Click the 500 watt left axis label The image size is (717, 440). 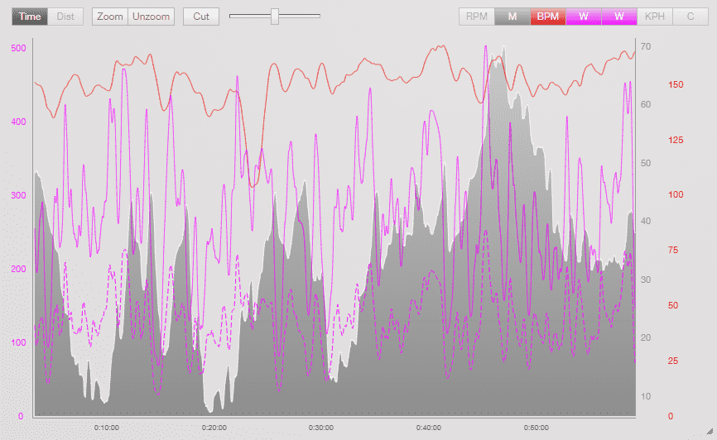tap(17, 48)
